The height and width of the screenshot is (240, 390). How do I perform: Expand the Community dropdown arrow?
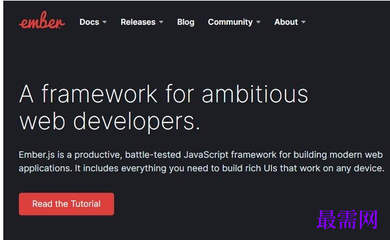[259, 22]
